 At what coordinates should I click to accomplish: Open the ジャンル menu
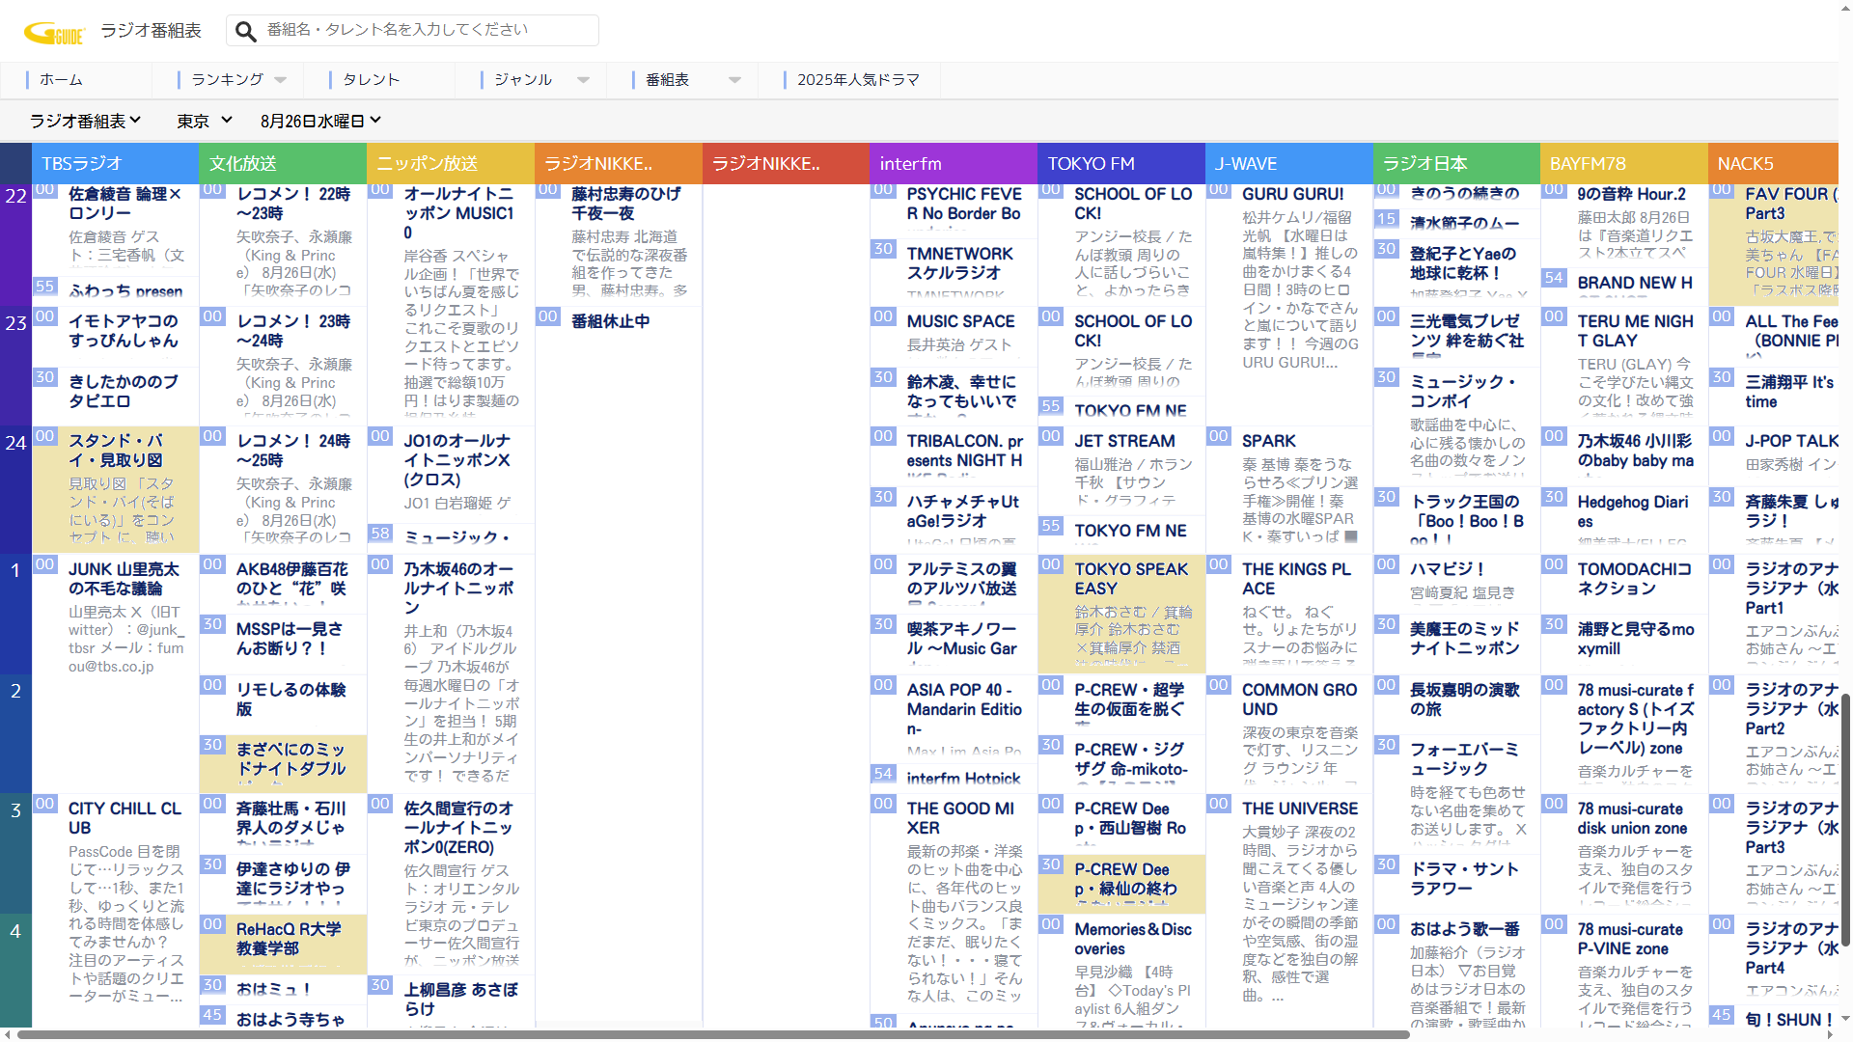pyautogui.click(x=523, y=80)
